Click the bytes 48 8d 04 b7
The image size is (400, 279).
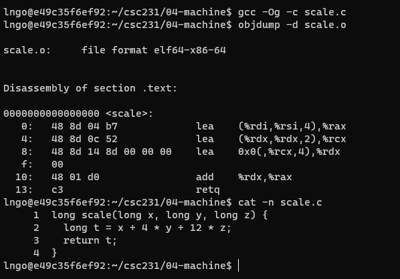(84, 126)
